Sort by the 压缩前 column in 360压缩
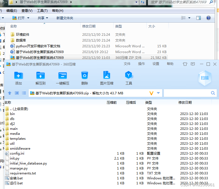The image size is (219, 189). point(112,103)
